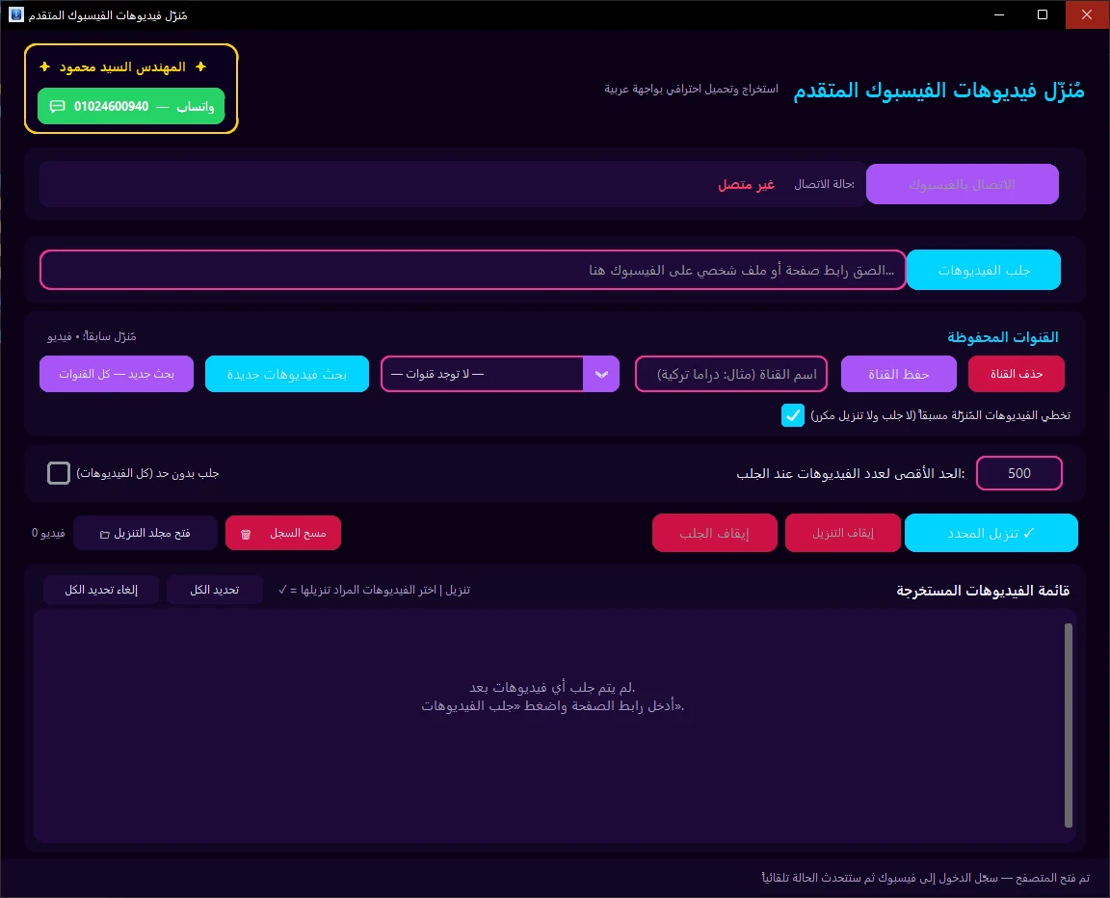
Task: Click إلغاء تحديد الكل button
Action: click(101, 590)
